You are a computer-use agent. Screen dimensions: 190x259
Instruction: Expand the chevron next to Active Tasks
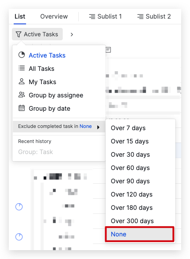[x=72, y=35]
